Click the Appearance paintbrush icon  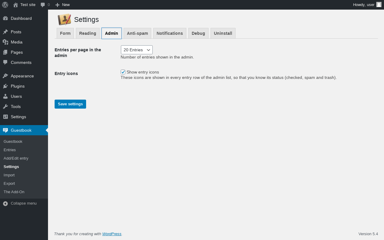pos(5,76)
